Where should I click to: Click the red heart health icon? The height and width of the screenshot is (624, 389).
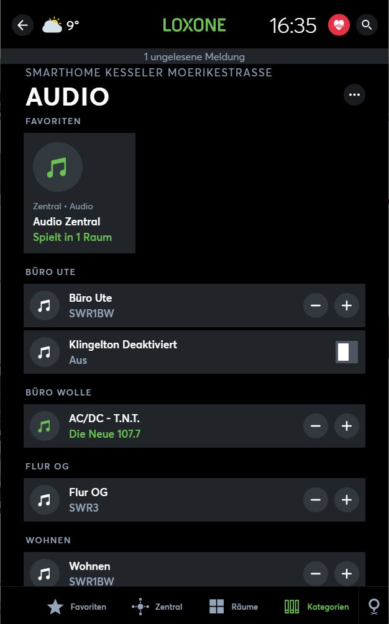tap(339, 25)
